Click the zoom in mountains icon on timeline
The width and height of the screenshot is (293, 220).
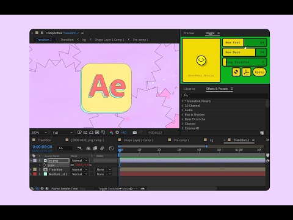click(143, 188)
